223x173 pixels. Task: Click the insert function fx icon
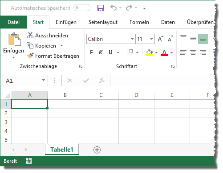pos(102,80)
